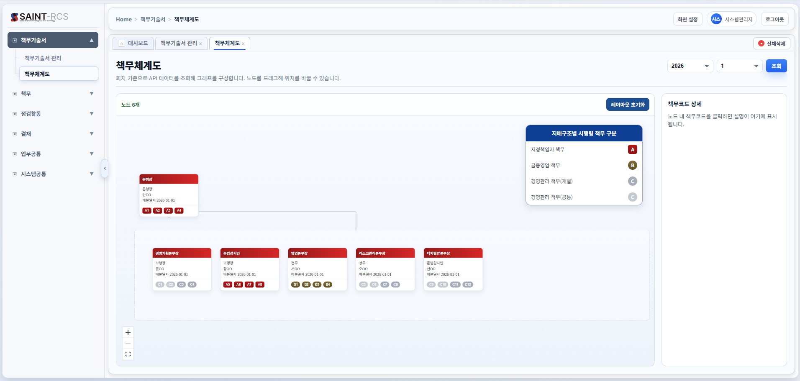Click the A7 badge in 준법감시인 node
The image size is (800, 381).
pos(249,285)
